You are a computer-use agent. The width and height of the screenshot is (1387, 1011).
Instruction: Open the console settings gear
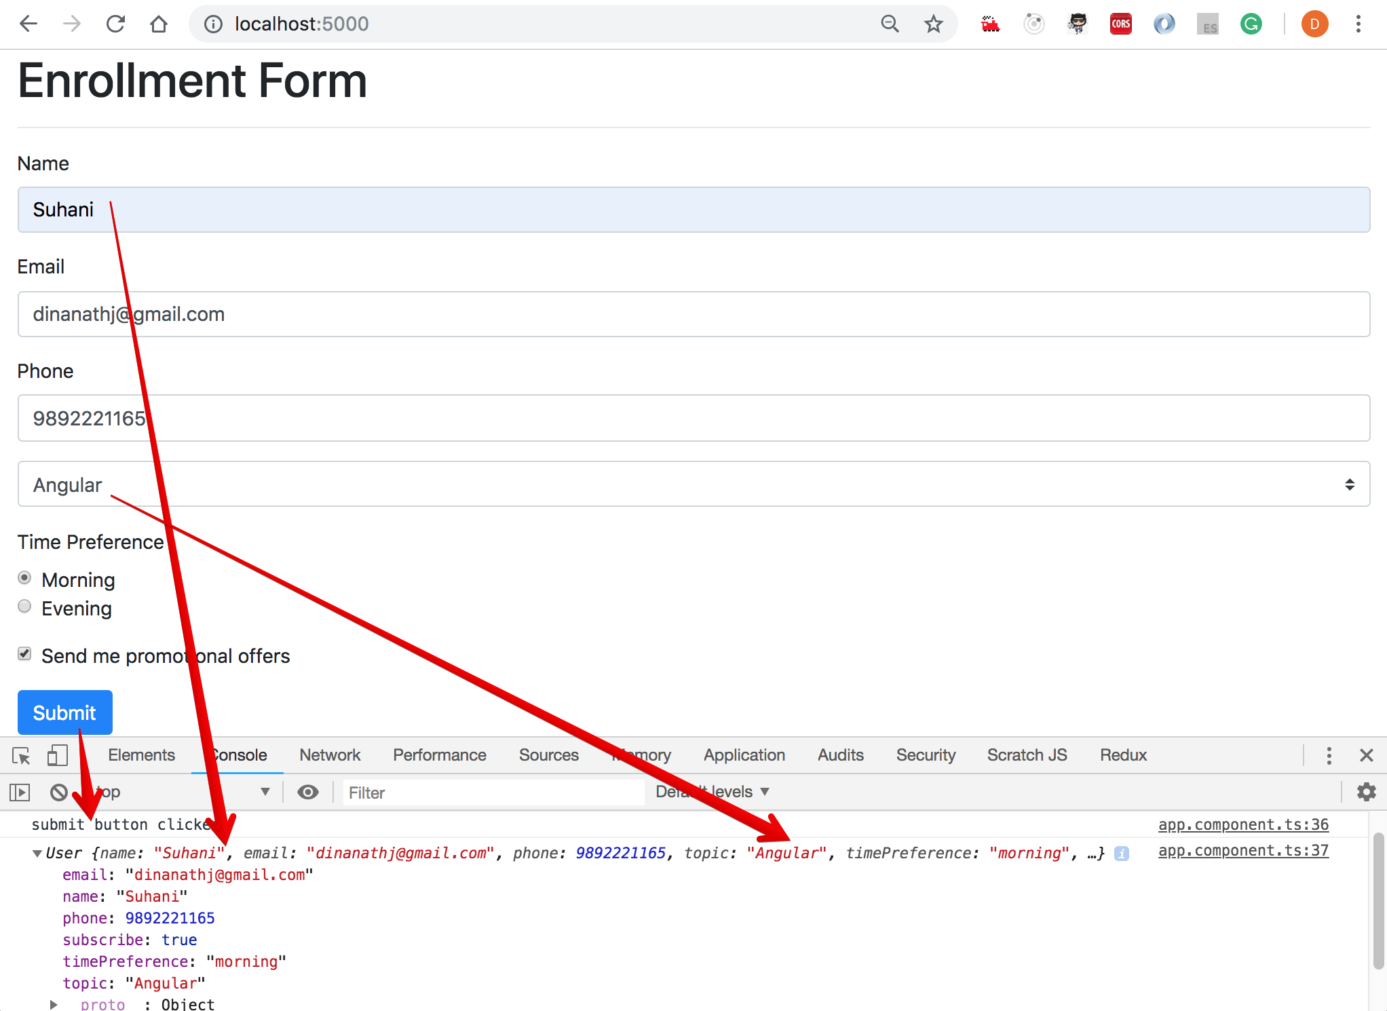click(x=1366, y=792)
